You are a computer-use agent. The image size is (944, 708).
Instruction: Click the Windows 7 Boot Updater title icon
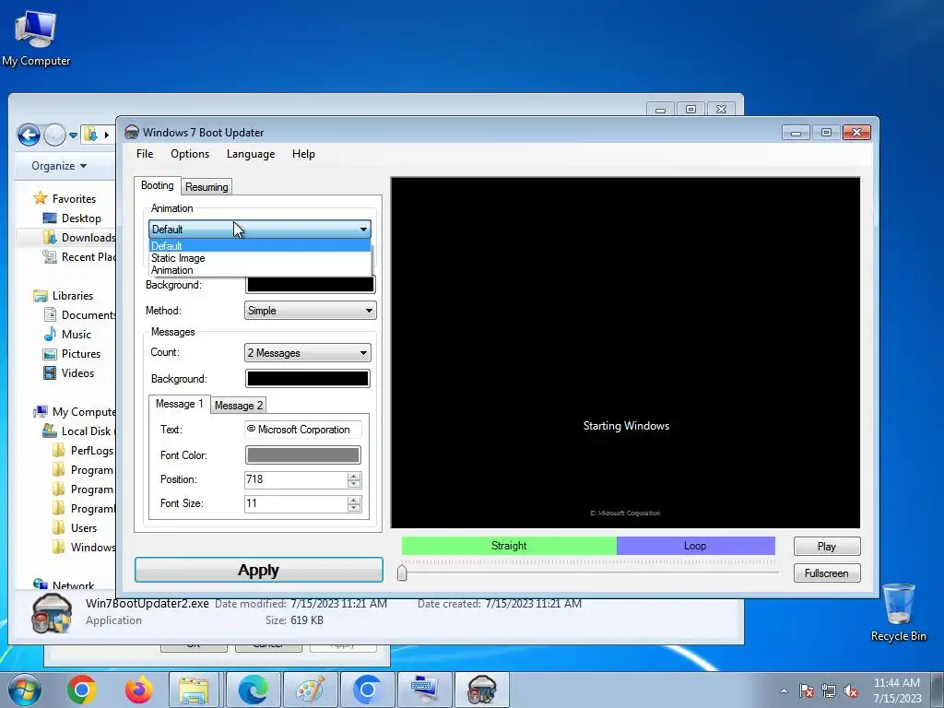point(132,133)
